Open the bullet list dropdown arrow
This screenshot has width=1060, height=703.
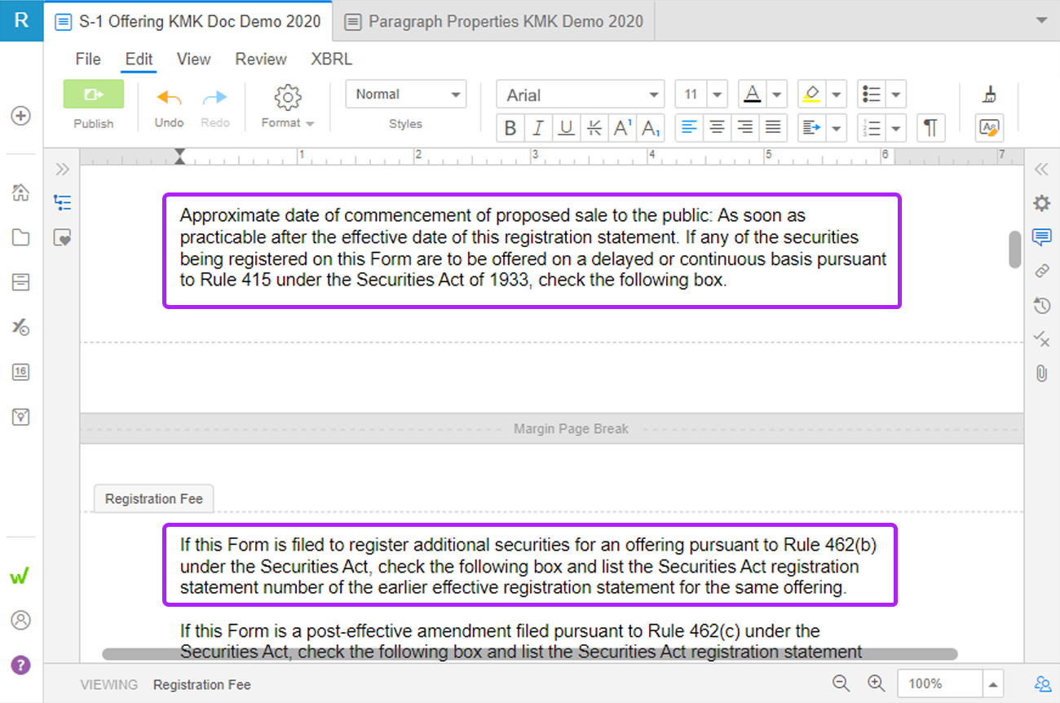[x=896, y=95]
